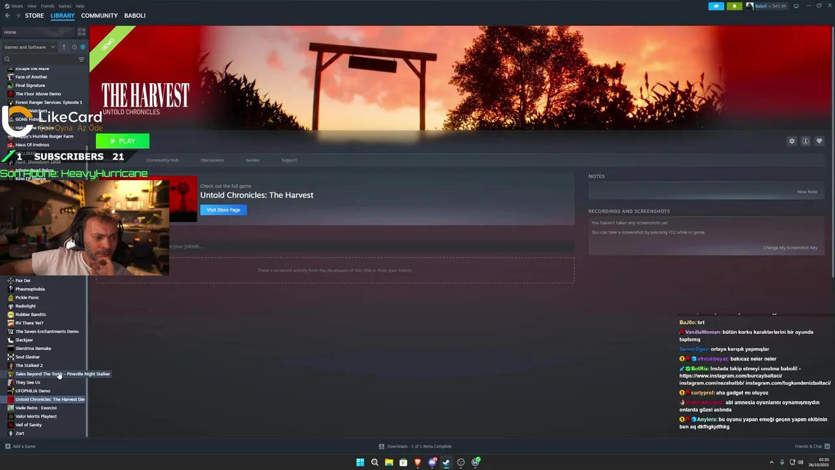Switch library to grid collections view icon
This screenshot has width=835, height=470.
click(x=82, y=31)
